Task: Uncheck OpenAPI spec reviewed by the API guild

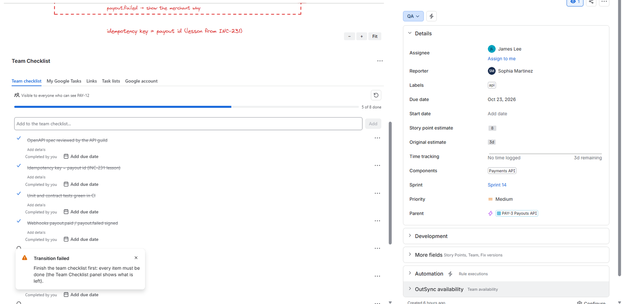Action: [x=19, y=138]
